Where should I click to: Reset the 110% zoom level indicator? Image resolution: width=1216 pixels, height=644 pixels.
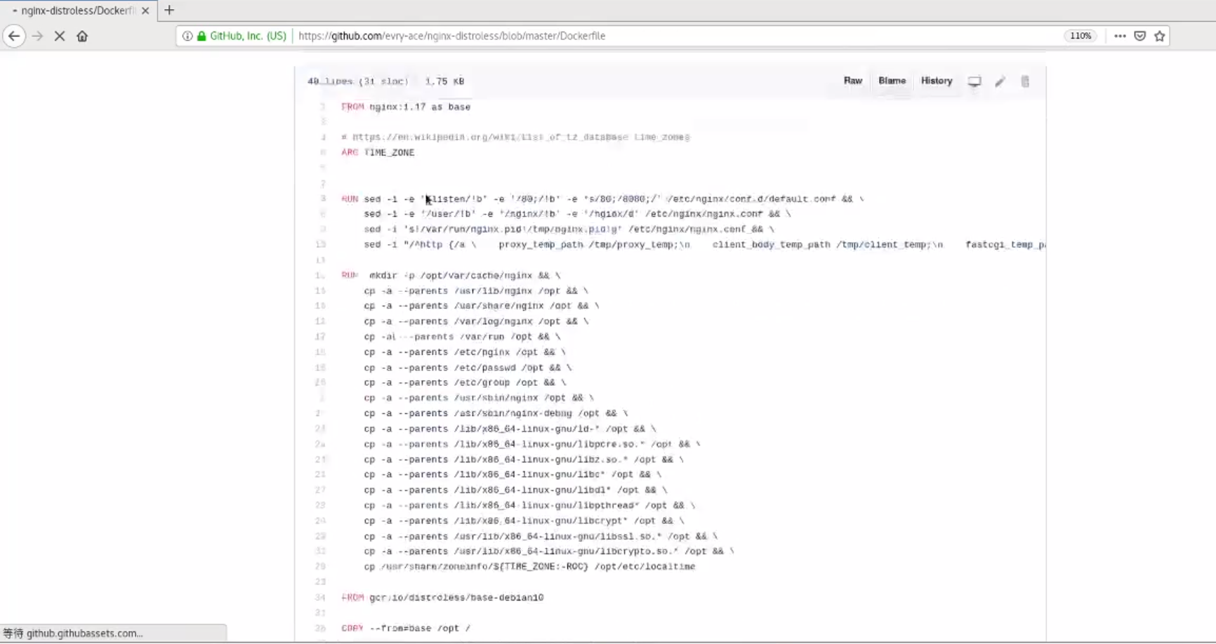(x=1081, y=36)
